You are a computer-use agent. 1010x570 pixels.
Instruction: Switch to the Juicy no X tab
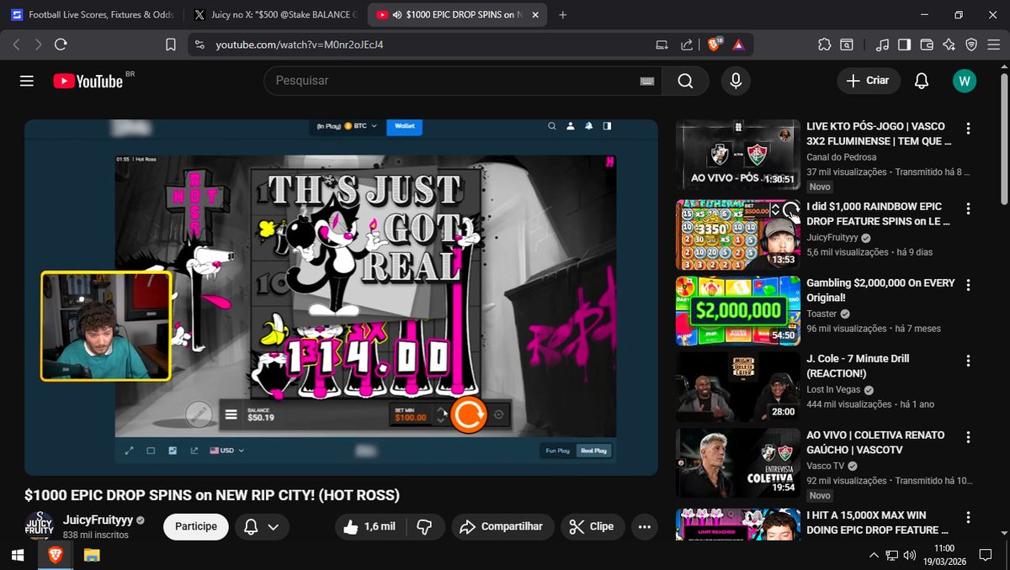(x=275, y=15)
